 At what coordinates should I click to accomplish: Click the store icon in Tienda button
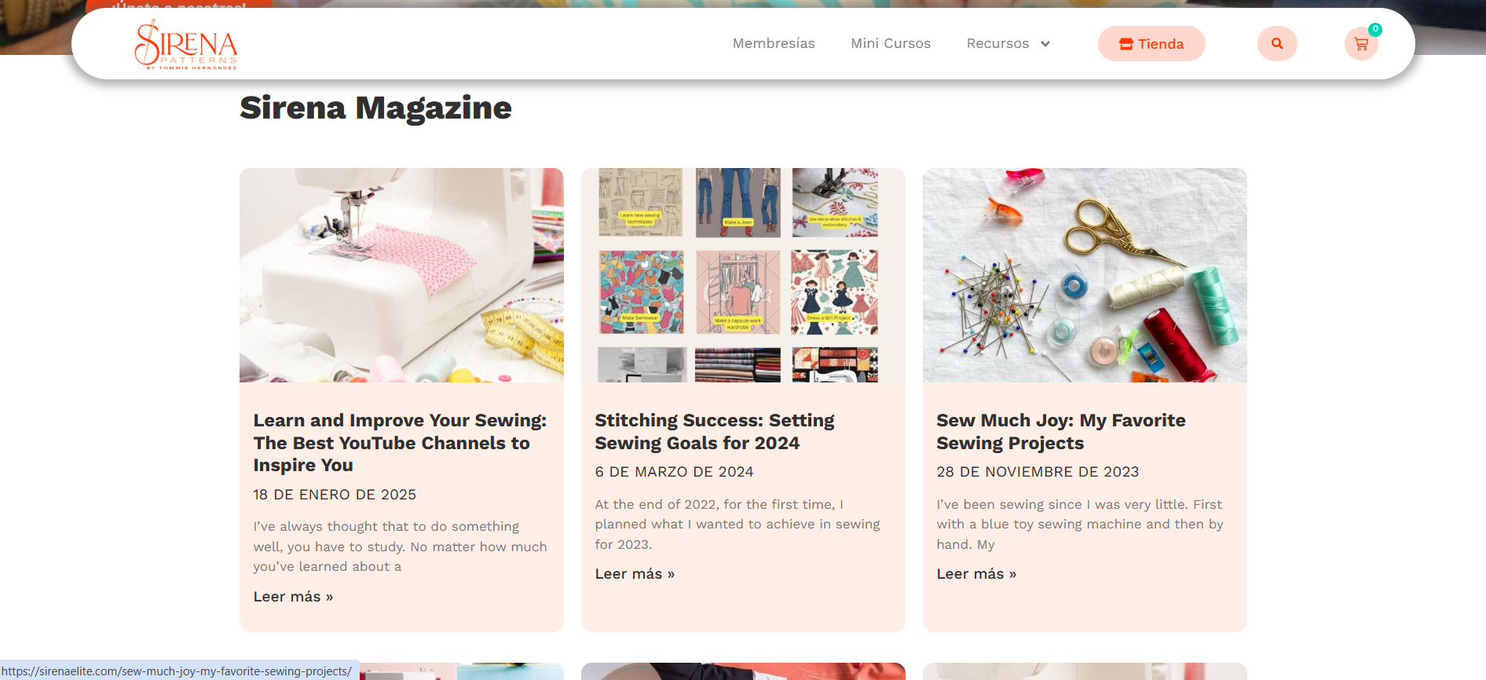pos(1126,44)
